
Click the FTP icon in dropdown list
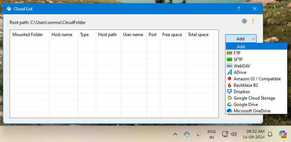[x=229, y=53]
